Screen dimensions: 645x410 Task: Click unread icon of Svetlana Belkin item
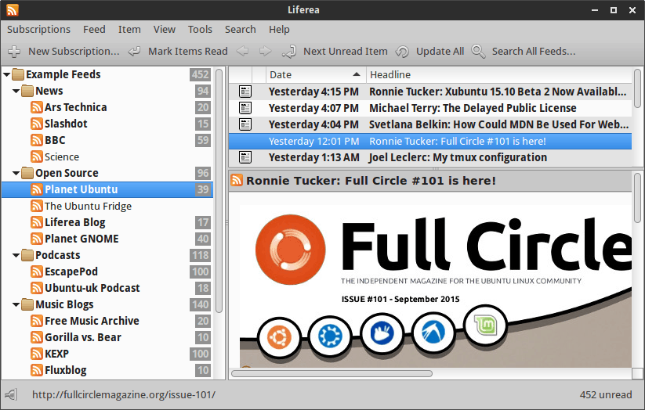245,124
